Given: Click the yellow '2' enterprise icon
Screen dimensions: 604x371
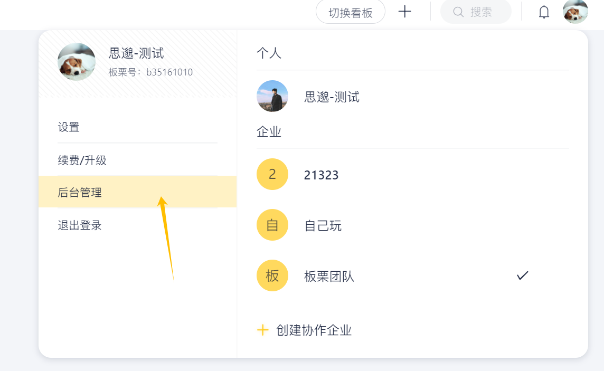Looking at the screenshot, I should pyautogui.click(x=272, y=174).
